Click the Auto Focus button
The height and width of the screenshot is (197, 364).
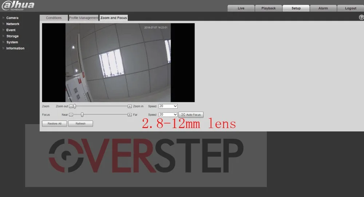point(191,115)
